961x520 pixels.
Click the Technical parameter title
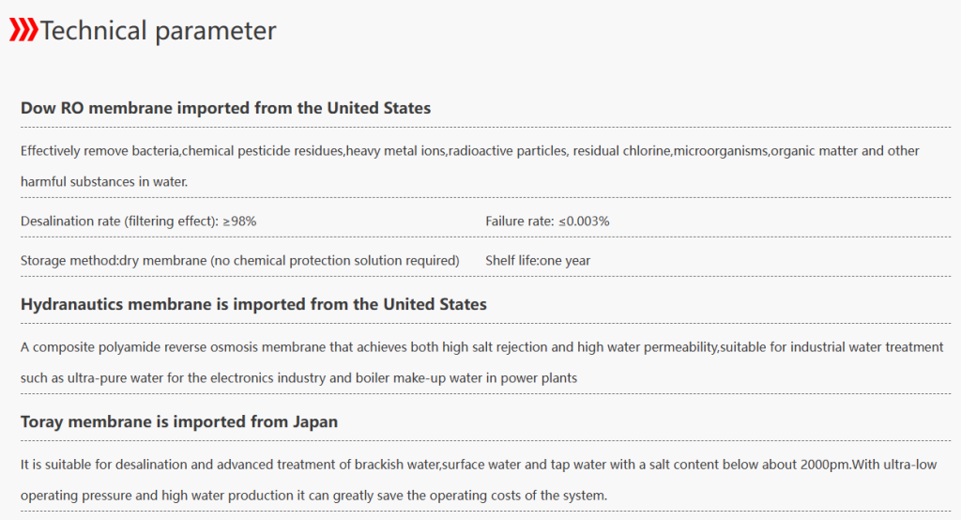pos(158,31)
